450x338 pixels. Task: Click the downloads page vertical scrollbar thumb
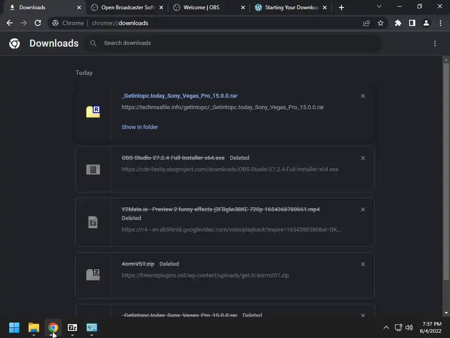[446, 171]
